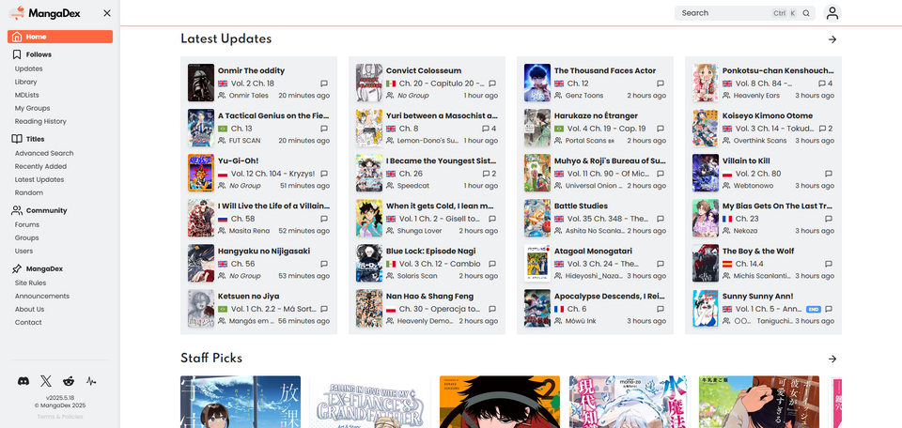Open the Discord icon in sidebar footer
This screenshot has height=428, width=902.
tap(23, 380)
